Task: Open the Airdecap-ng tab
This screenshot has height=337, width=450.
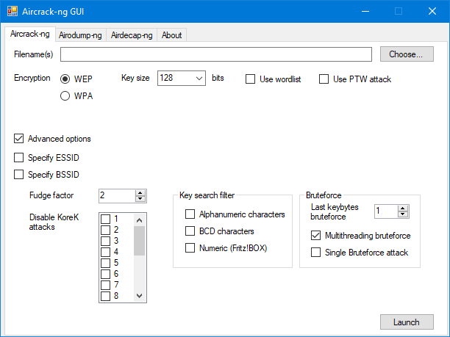Action: [132, 35]
